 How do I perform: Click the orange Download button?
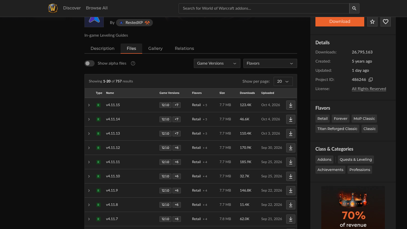pos(340,22)
